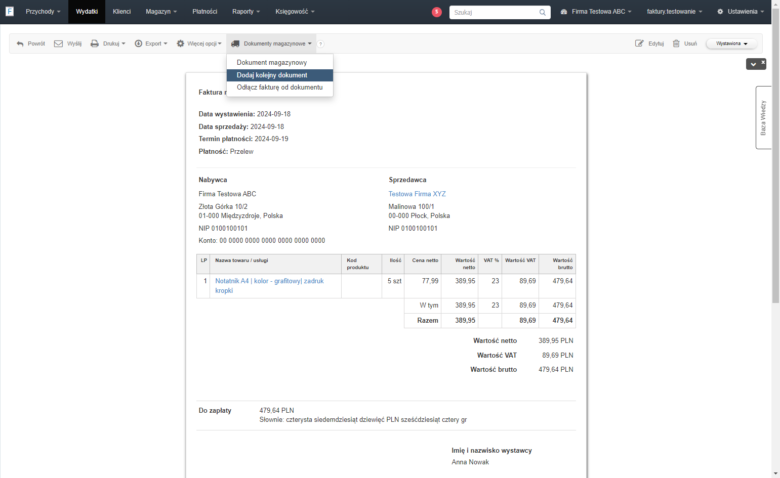
Task: Open the faktury.testowanie account menu
Action: coord(675,12)
